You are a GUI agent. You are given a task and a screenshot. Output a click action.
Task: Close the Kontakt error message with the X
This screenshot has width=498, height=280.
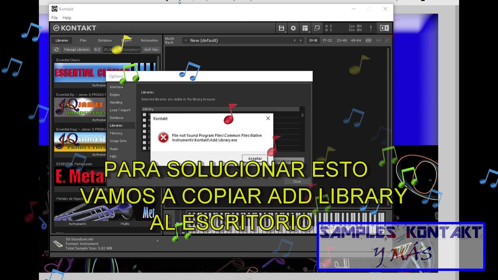268,118
